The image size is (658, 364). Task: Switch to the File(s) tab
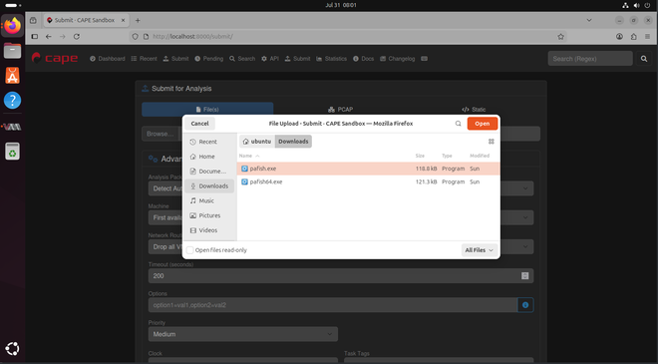(x=207, y=109)
